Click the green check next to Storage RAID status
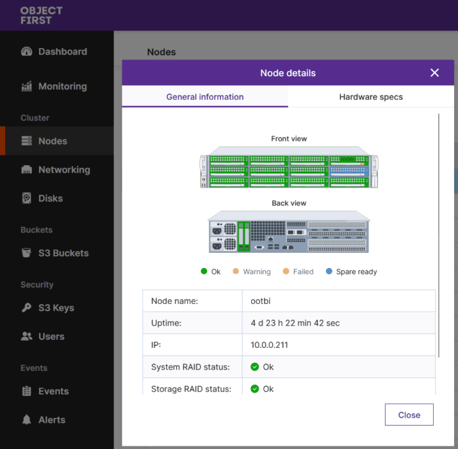Screen dimensions: 458x449 pyautogui.click(x=255, y=389)
